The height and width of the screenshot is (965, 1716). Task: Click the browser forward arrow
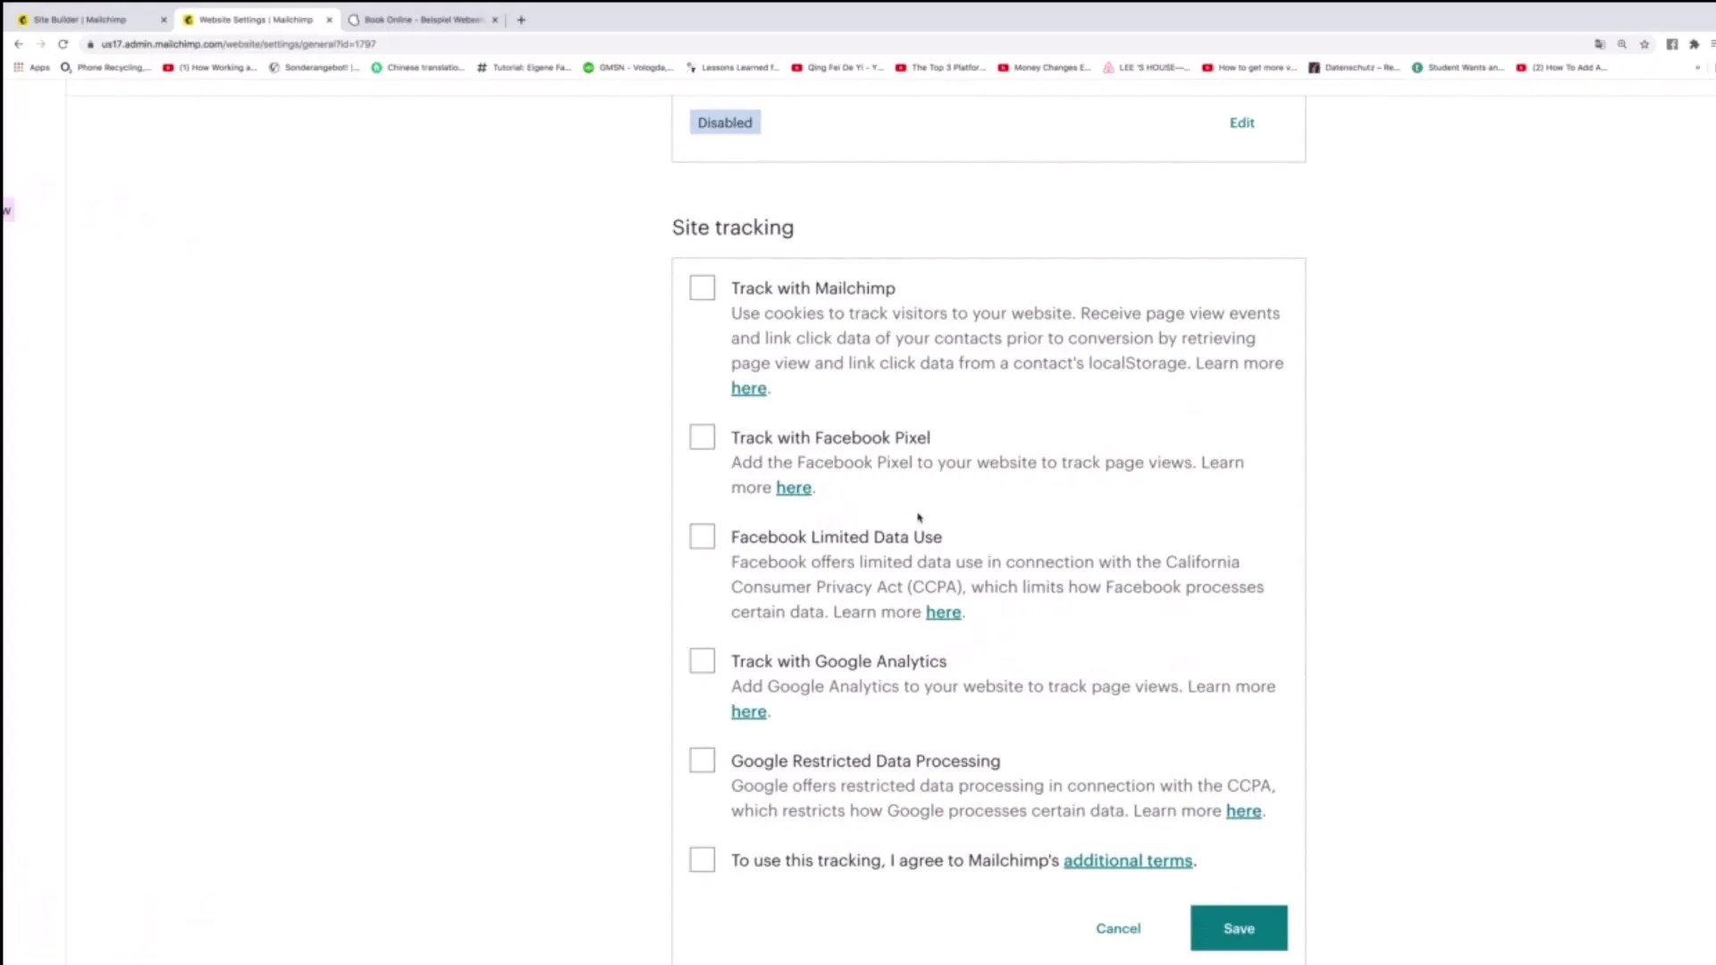[x=40, y=44]
